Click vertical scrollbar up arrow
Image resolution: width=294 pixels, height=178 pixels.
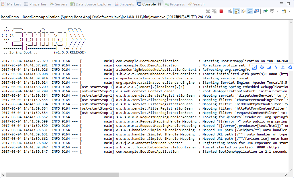pyautogui.click(x=291, y=22)
